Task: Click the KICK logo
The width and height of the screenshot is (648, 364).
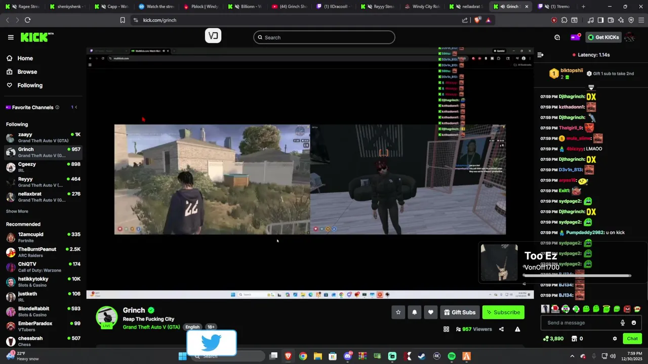Action: tap(36, 37)
